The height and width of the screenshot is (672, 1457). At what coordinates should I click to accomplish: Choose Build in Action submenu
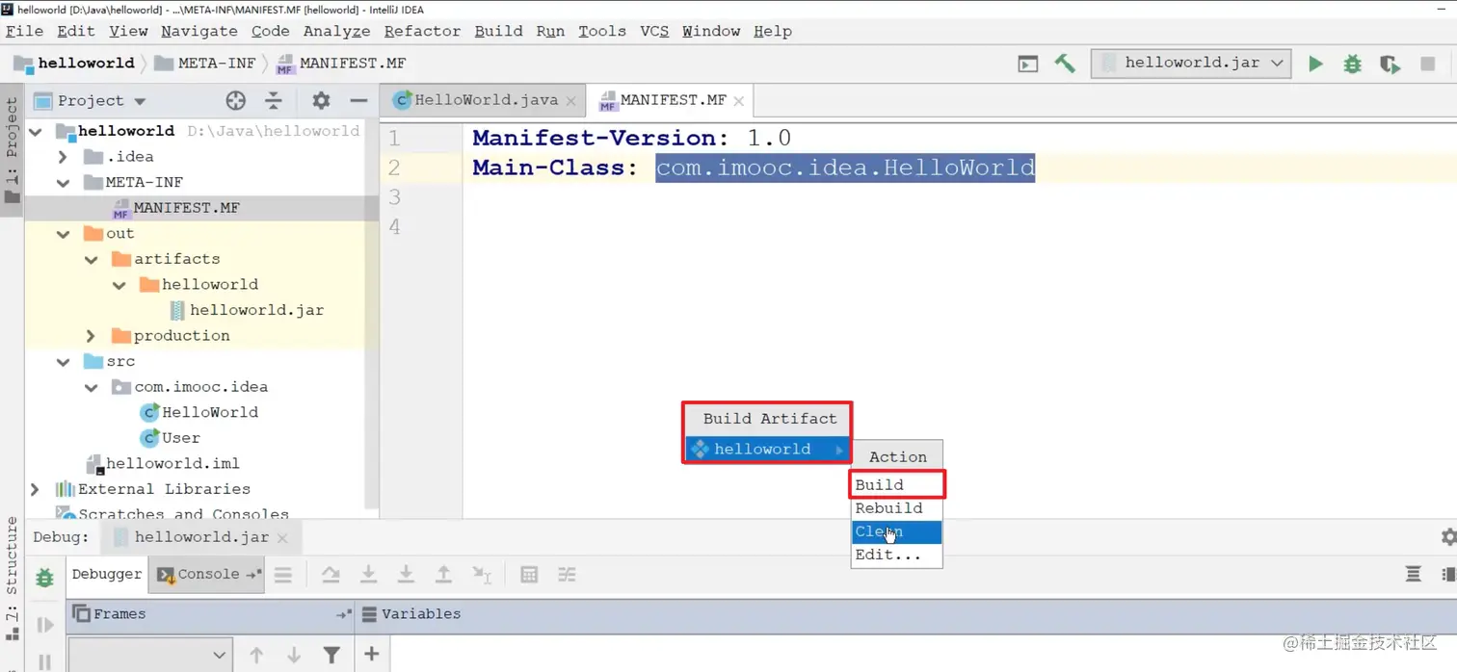pos(896,484)
